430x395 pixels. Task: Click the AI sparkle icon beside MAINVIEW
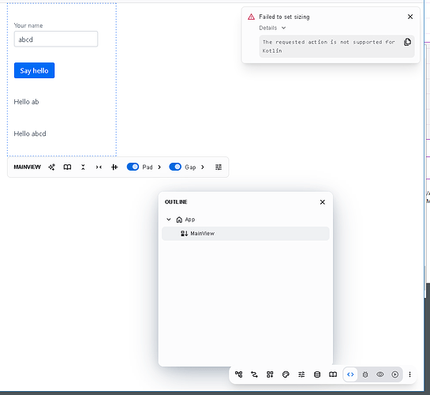51,167
